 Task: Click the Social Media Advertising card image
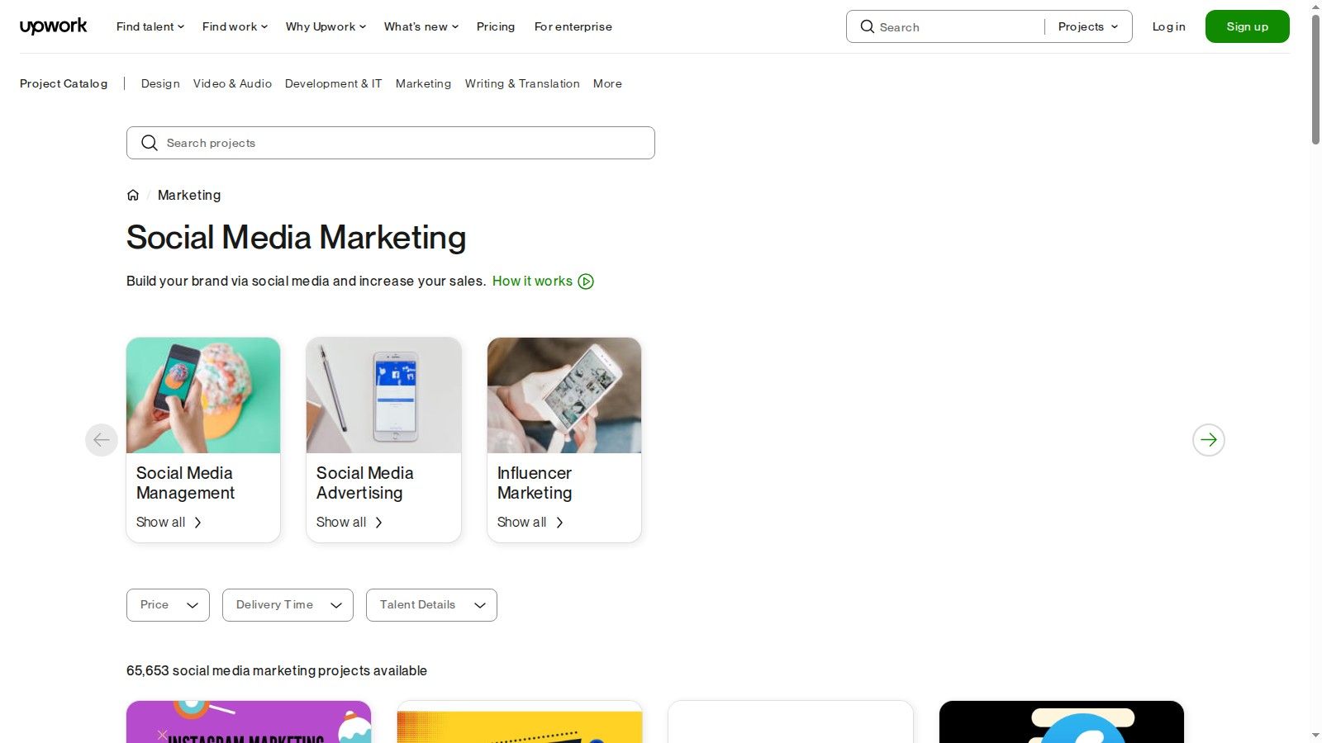[x=383, y=395]
